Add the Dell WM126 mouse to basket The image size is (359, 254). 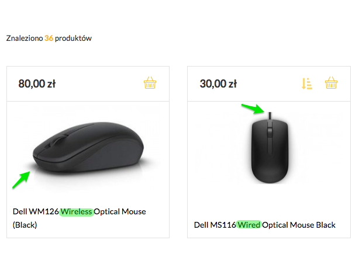[150, 83]
